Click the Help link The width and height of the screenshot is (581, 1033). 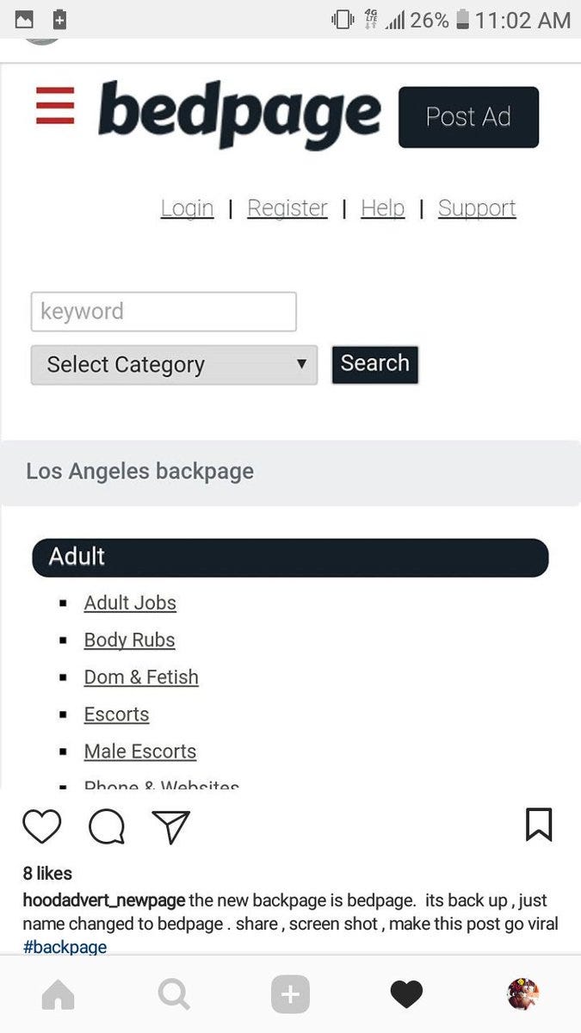coord(382,208)
